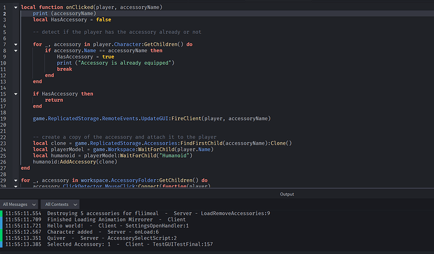Image resolution: width=434 pixels, height=254 pixels.
Task: Click the 'Accessory is already equipped' string
Action: click(125, 63)
